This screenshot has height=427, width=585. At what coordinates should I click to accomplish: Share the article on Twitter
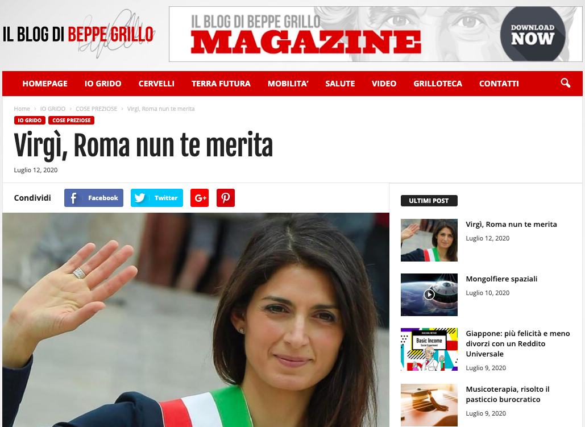tap(157, 198)
